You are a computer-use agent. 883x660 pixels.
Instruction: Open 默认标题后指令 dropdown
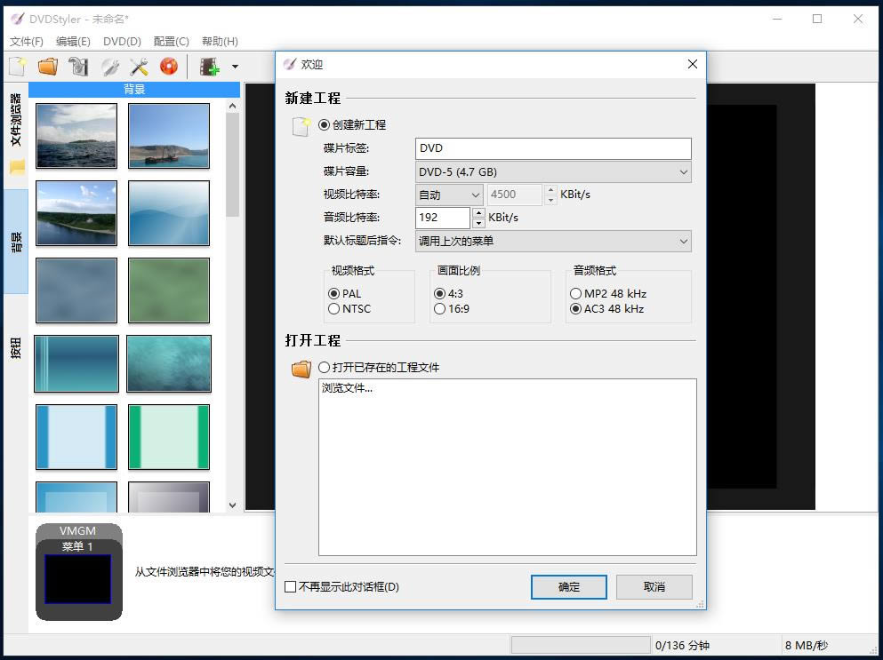click(x=553, y=241)
